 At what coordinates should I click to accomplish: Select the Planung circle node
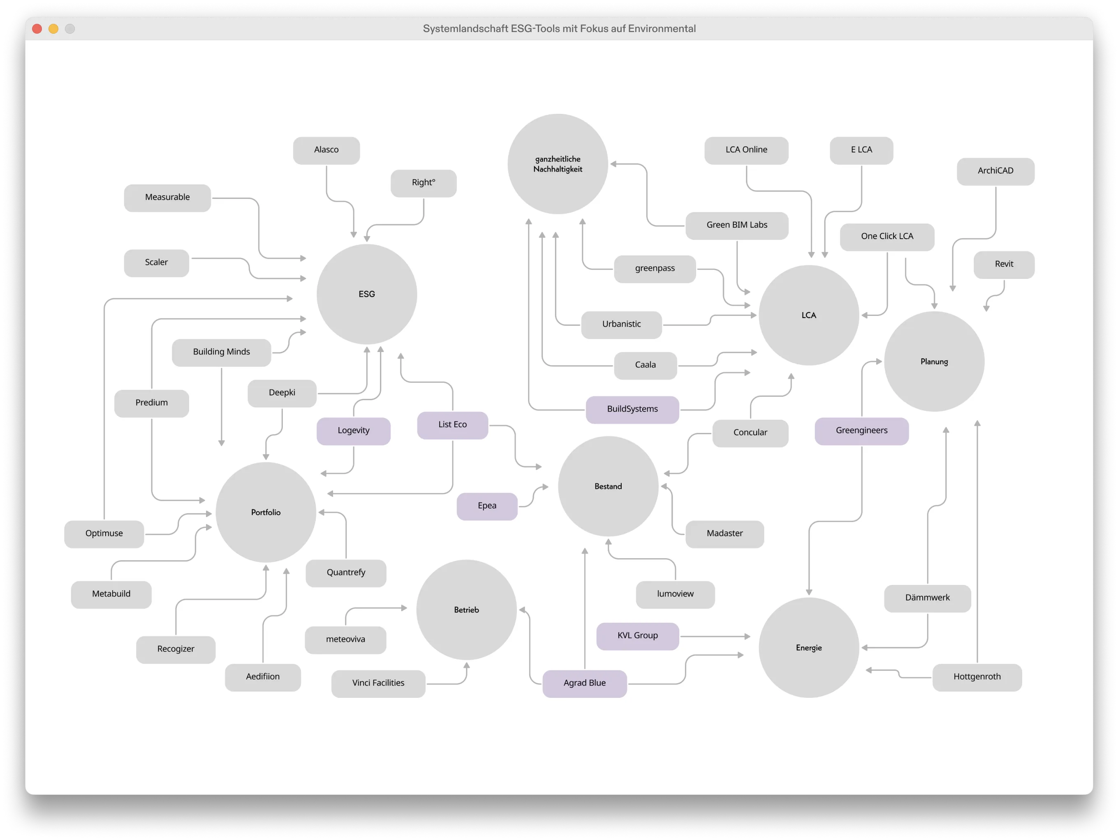coord(933,361)
